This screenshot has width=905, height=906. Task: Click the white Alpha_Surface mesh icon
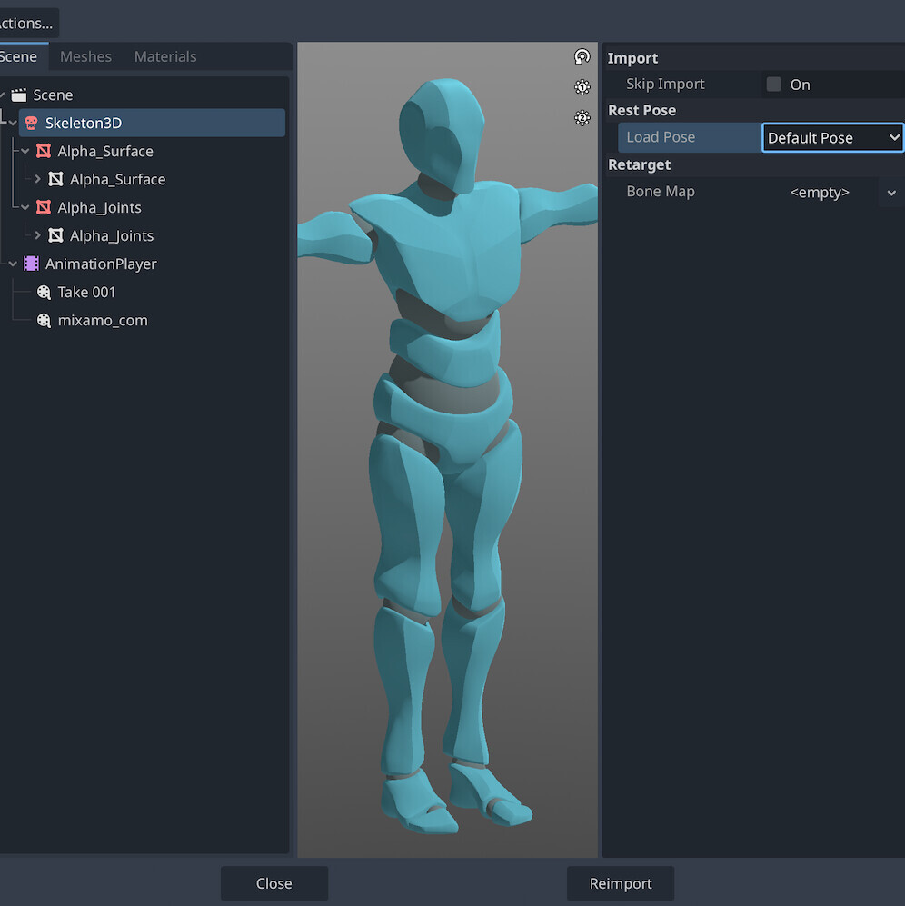tap(55, 179)
